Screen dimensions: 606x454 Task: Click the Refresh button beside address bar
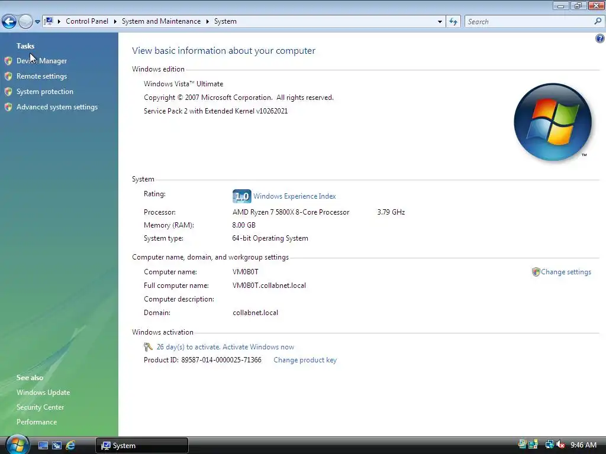[x=453, y=22]
